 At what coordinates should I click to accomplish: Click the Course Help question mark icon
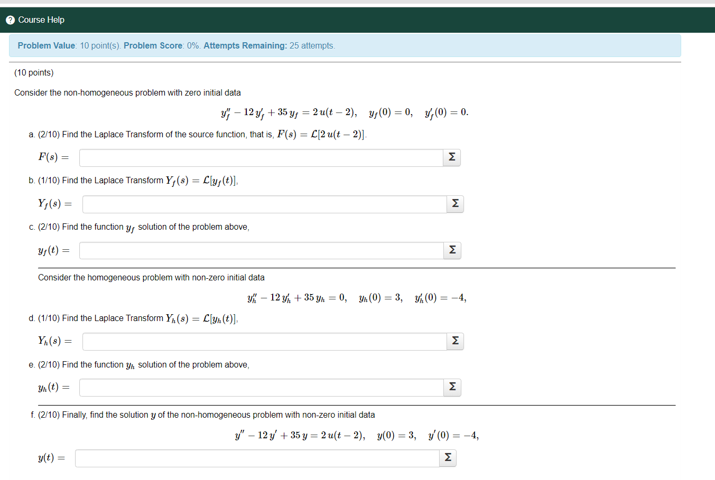[10, 20]
